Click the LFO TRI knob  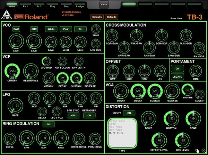click(x=96, y=99)
